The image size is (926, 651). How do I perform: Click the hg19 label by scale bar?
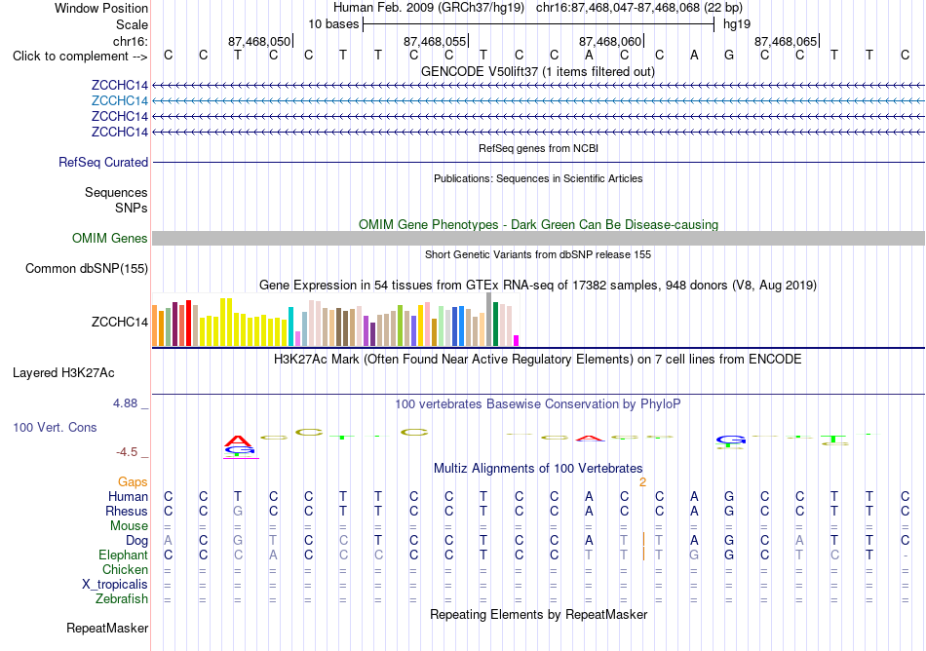tap(737, 24)
